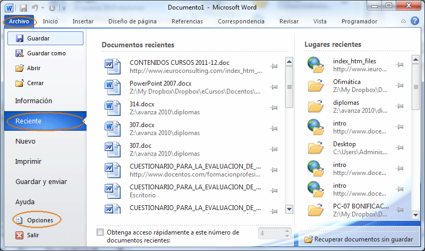This screenshot has width=425, height=251.
Task: Click the Save icon in quick access toolbar
Action: pyautogui.click(x=23, y=8)
